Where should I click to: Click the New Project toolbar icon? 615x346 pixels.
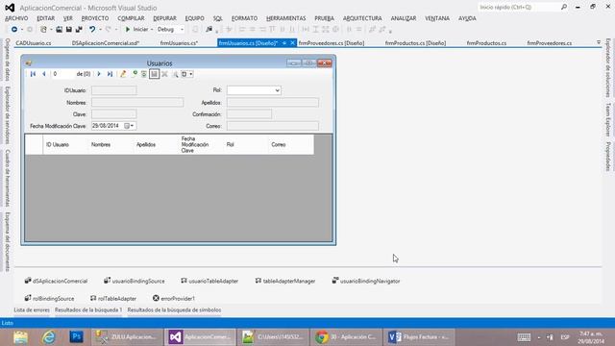[x=43, y=30]
